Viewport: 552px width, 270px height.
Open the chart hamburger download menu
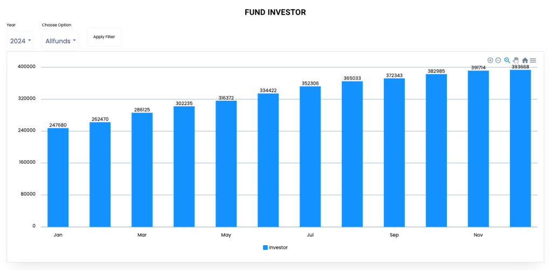click(x=533, y=60)
